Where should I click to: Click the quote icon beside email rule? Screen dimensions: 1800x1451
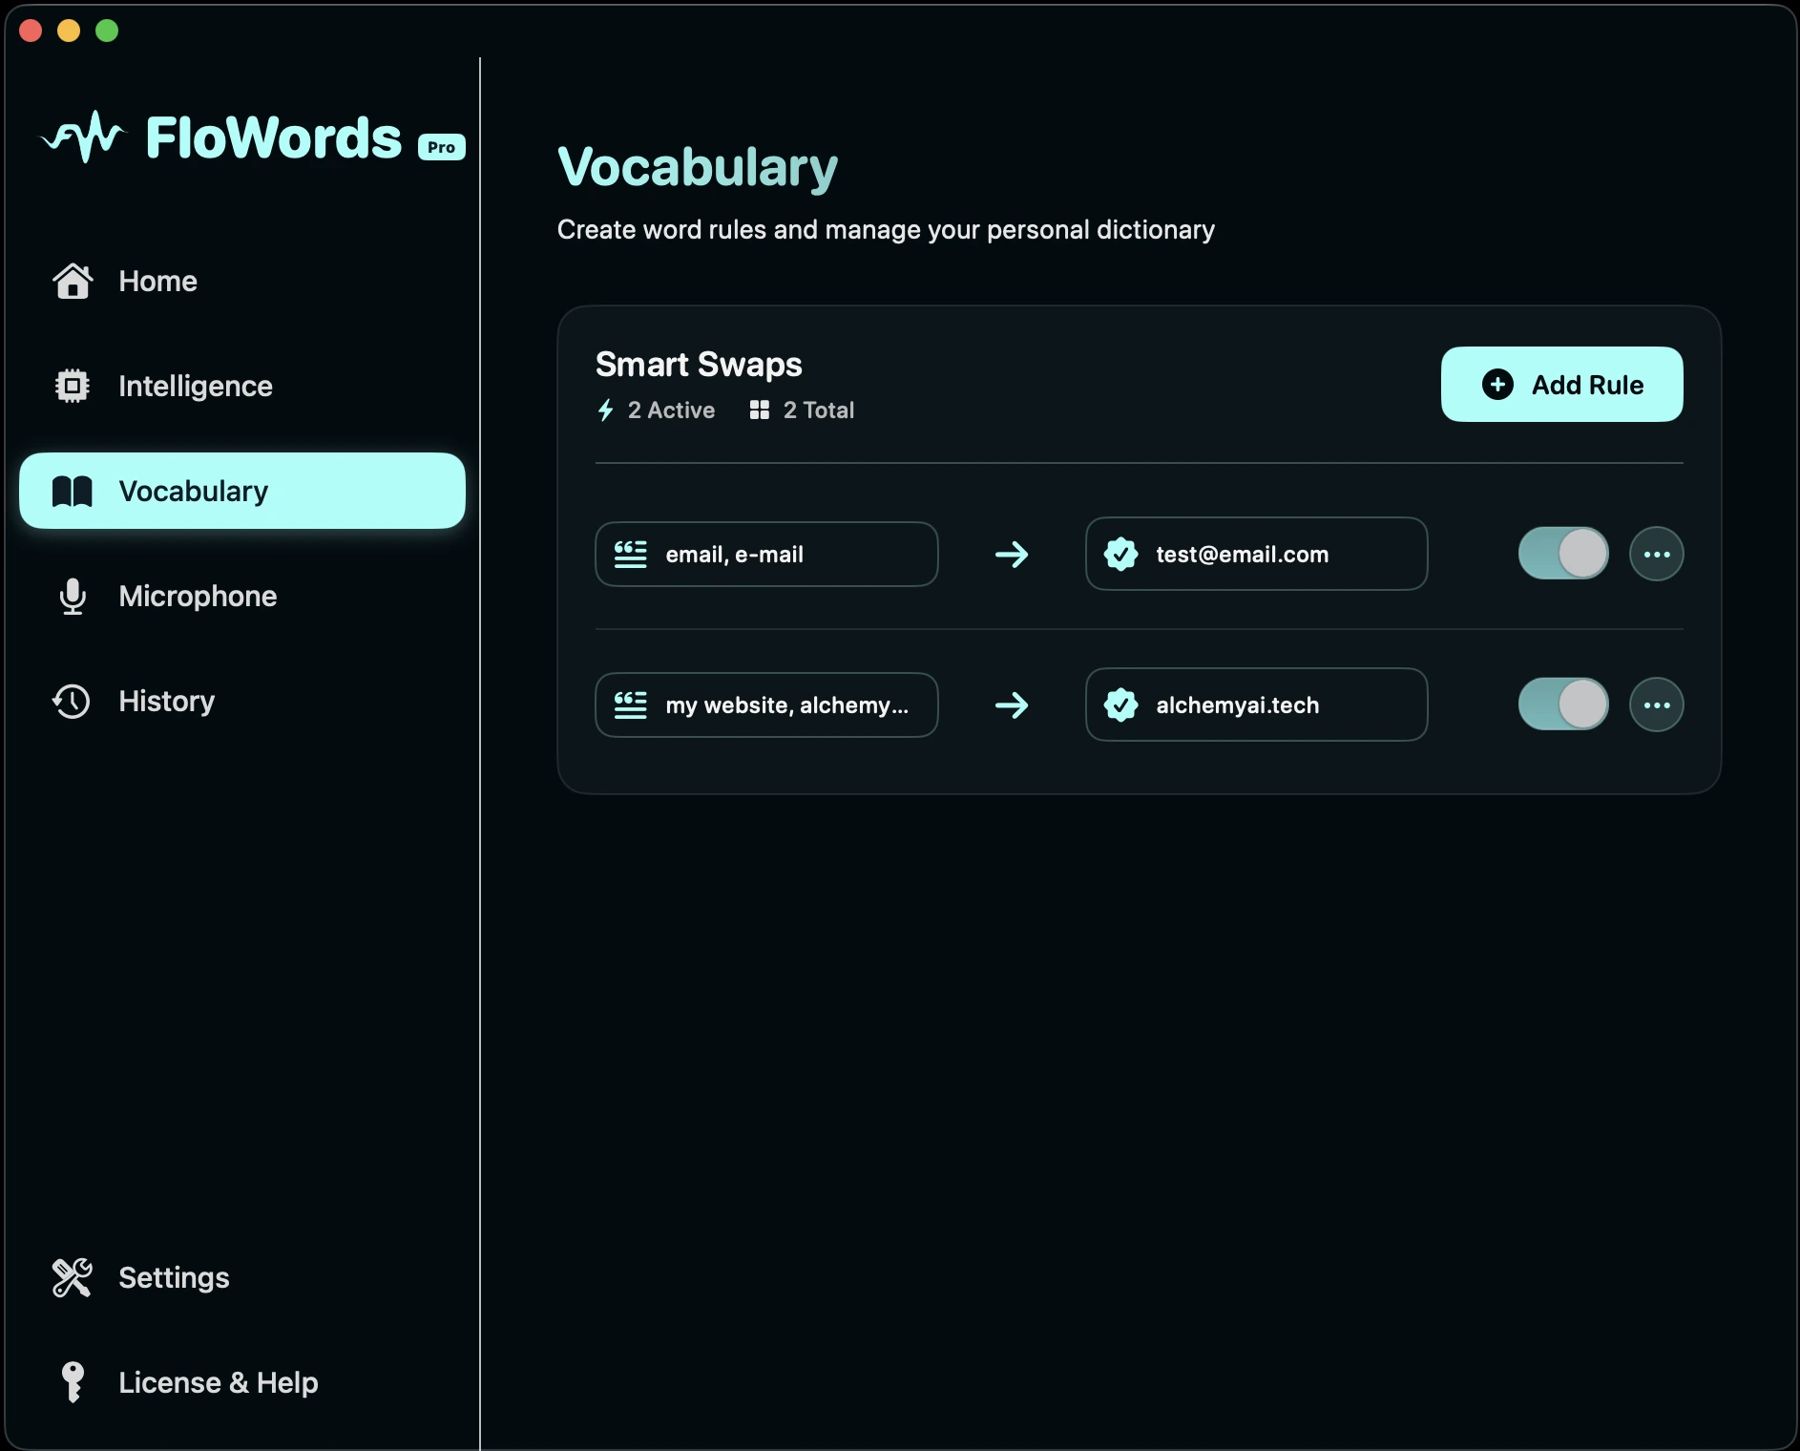(630, 554)
